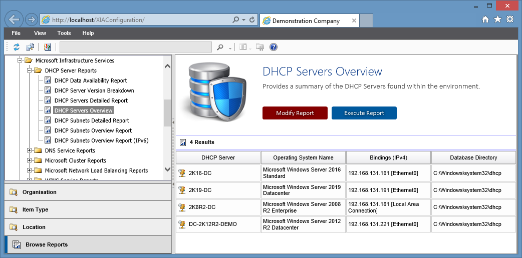This screenshot has width=522, height=258.
Task: Open the Browse Reports section
Action: [x=88, y=244]
